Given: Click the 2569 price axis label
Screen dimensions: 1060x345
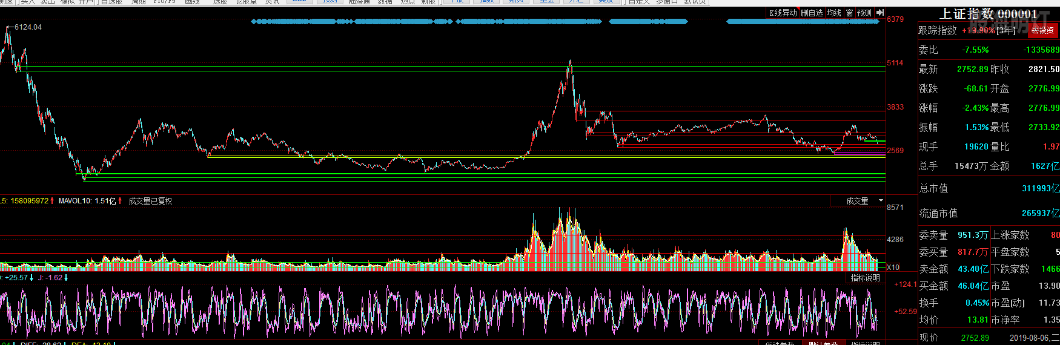Looking at the screenshot, I should point(895,151).
